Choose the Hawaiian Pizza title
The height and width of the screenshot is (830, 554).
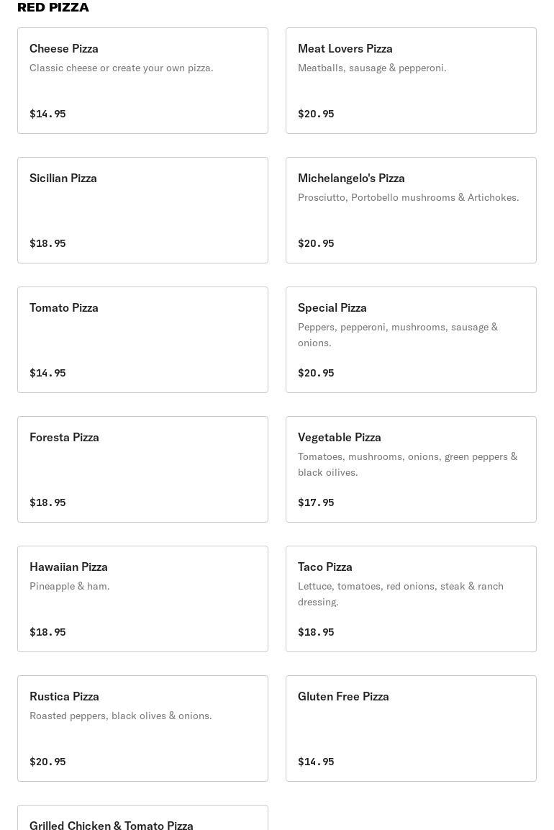coord(68,567)
